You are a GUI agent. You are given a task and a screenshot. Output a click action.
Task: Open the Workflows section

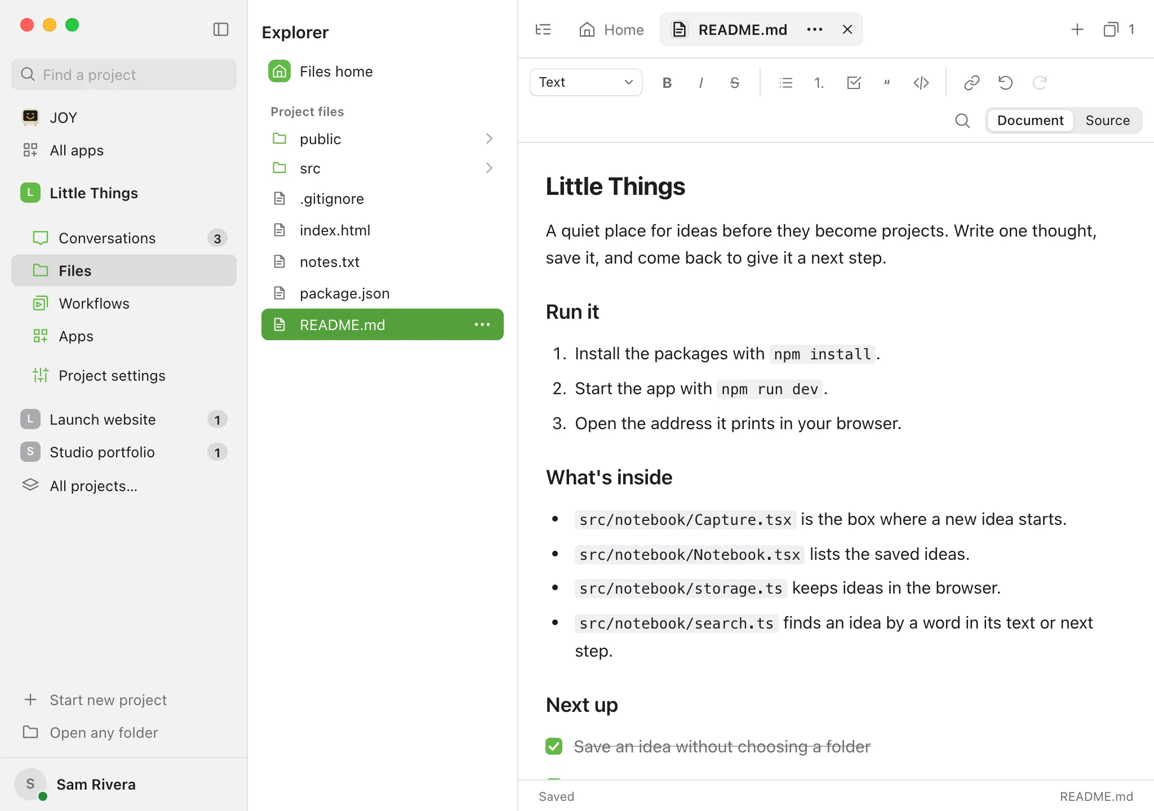click(124, 304)
